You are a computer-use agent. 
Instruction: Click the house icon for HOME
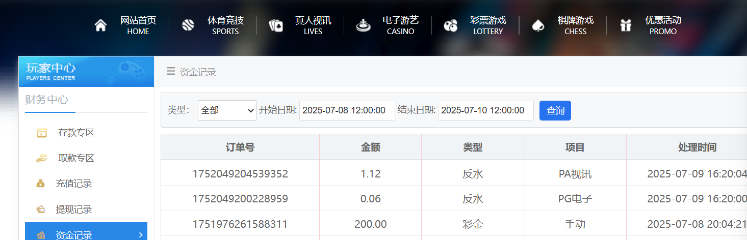pyautogui.click(x=101, y=25)
